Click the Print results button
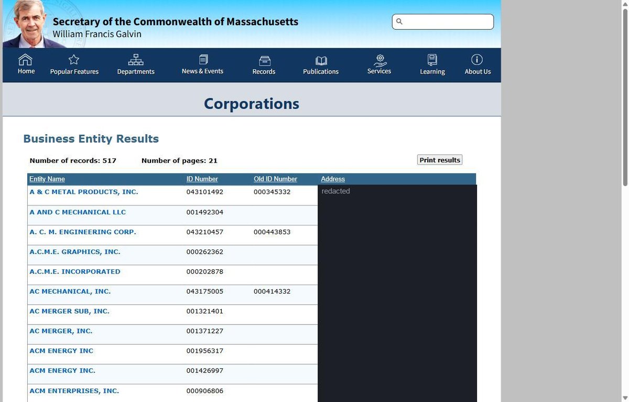This screenshot has height=402, width=629. click(x=440, y=160)
